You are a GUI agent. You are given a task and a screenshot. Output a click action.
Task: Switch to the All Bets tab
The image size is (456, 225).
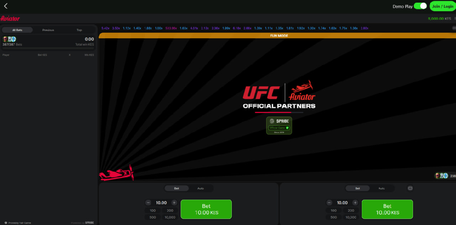16,30
